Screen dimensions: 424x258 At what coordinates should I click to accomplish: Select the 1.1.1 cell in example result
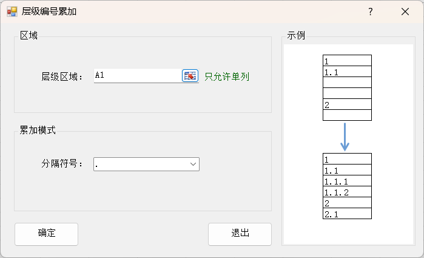tap(347, 181)
